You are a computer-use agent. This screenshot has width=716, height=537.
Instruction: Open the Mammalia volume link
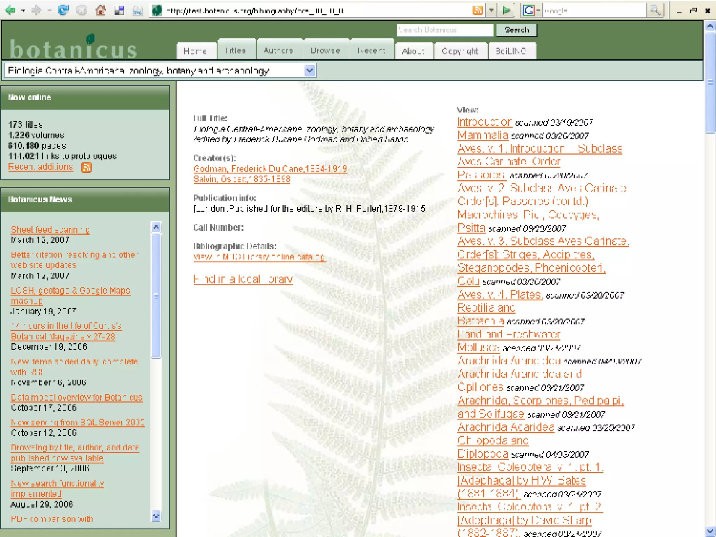[482, 135]
